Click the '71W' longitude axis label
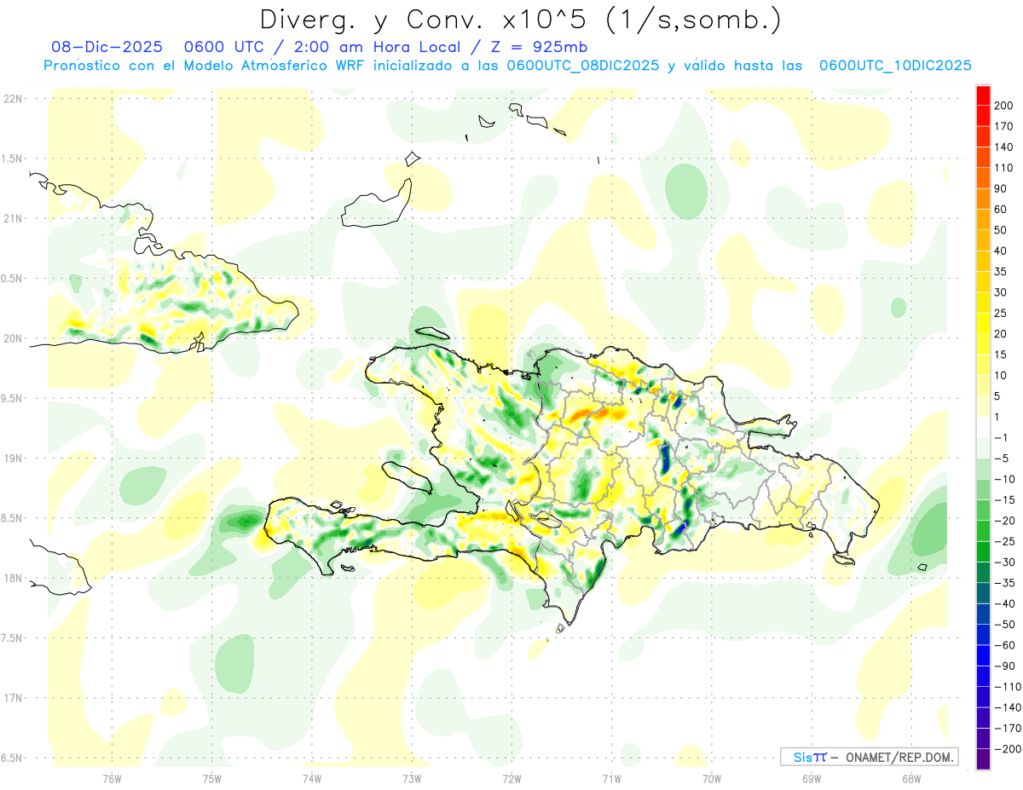This screenshot has width=1023, height=790. [611, 778]
